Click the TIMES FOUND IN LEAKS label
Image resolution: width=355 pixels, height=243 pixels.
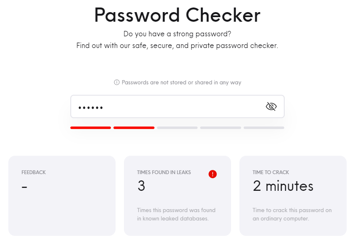(x=164, y=172)
